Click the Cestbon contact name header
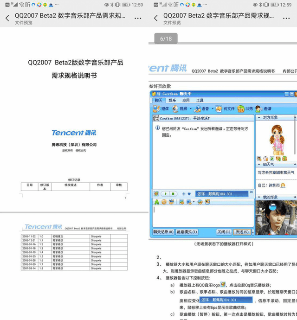Image resolution: width=297 pixels, height=320 pixels. pyautogui.click(x=185, y=118)
